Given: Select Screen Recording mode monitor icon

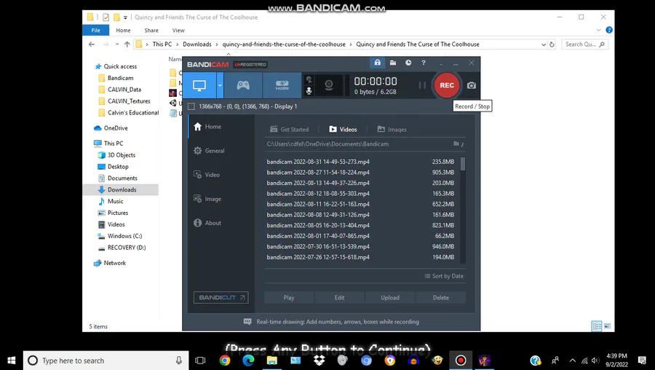Looking at the screenshot, I should [x=199, y=85].
